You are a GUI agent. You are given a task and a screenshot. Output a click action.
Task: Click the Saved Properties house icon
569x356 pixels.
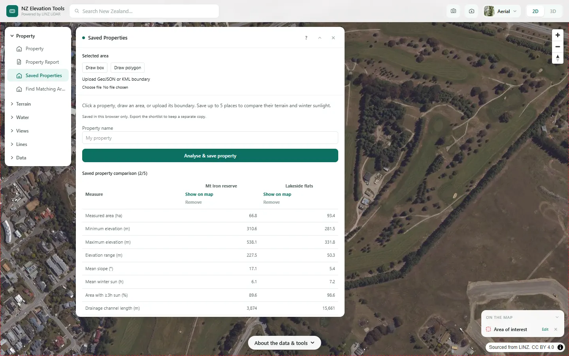click(x=19, y=76)
